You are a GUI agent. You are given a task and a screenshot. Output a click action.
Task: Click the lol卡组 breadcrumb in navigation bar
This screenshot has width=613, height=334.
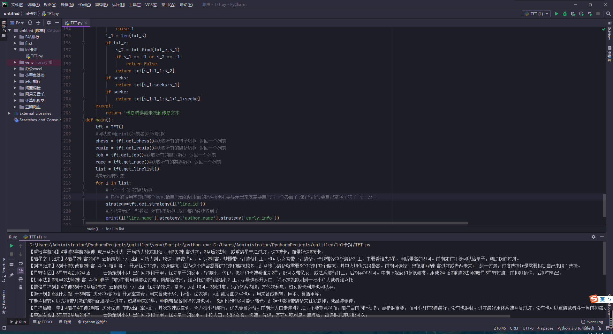(31, 14)
